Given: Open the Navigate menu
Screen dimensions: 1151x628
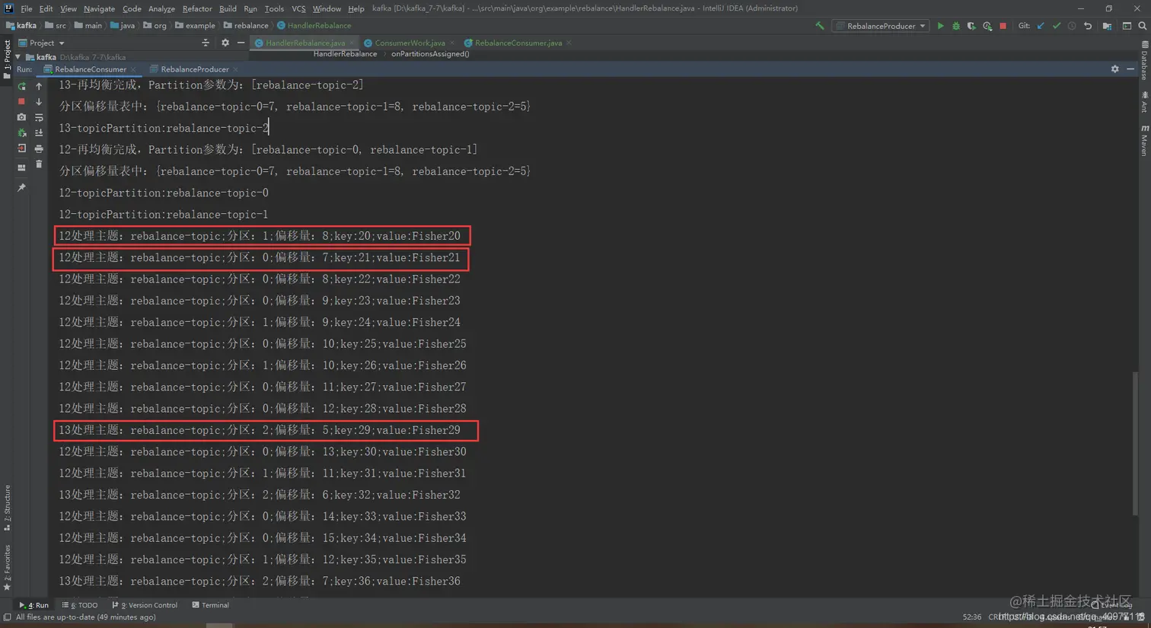Looking at the screenshot, I should pos(99,8).
